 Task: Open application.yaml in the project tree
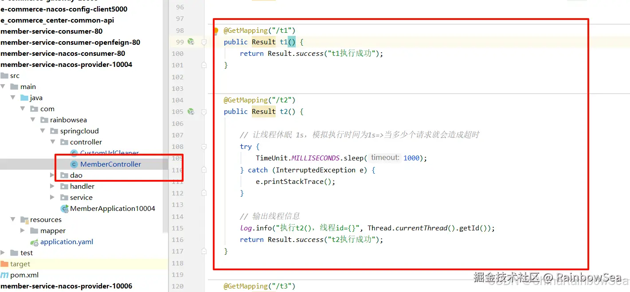point(67,242)
